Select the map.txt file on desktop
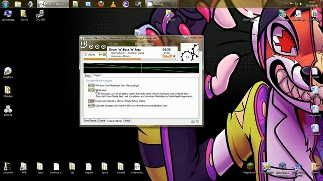The width and height of the screenshot is (323, 181). pos(89,168)
